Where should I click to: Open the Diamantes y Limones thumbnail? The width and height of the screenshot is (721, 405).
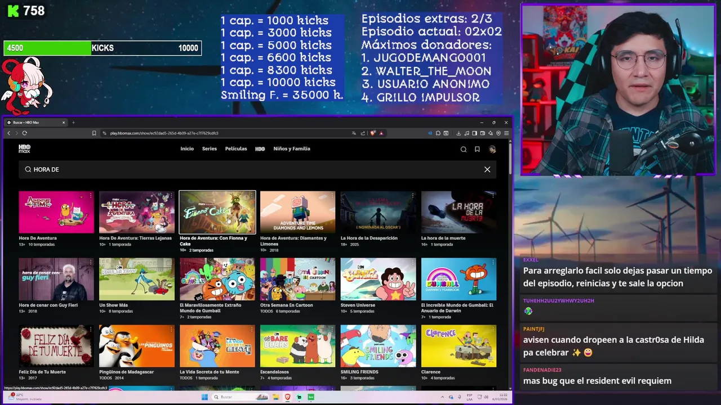click(298, 212)
